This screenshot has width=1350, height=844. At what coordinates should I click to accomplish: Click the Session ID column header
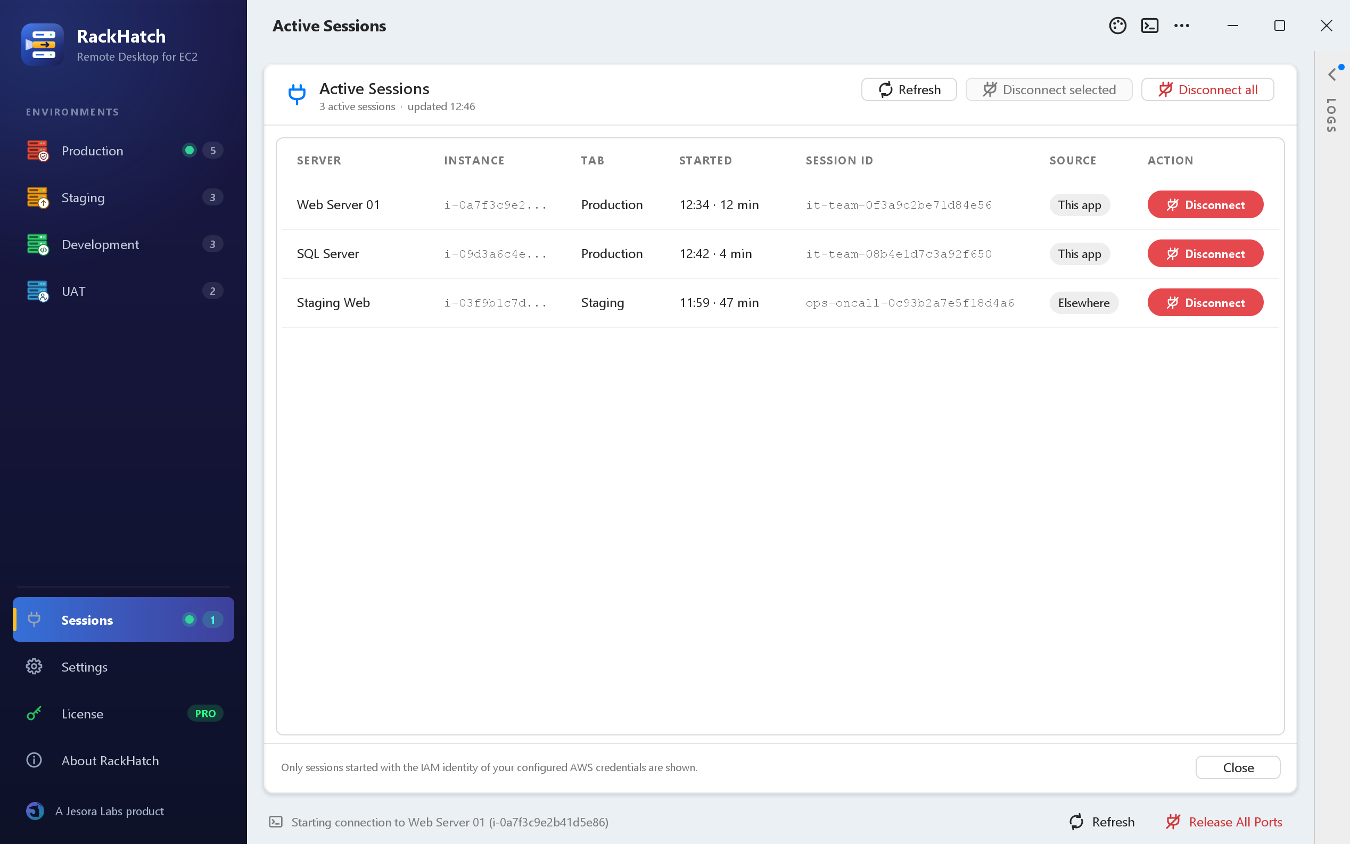coord(838,160)
